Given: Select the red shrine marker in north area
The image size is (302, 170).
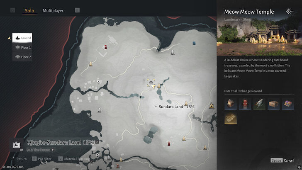Looking at the screenshot, I should [105, 47].
